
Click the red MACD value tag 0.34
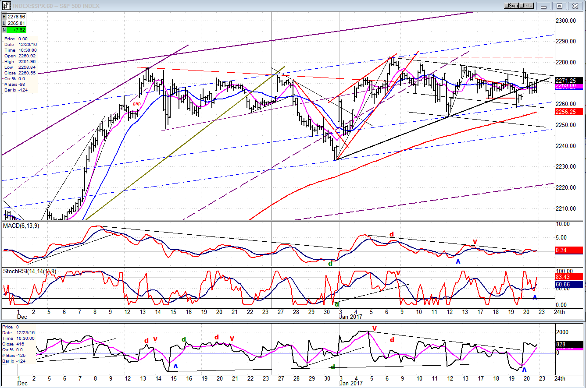pos(571,250)
